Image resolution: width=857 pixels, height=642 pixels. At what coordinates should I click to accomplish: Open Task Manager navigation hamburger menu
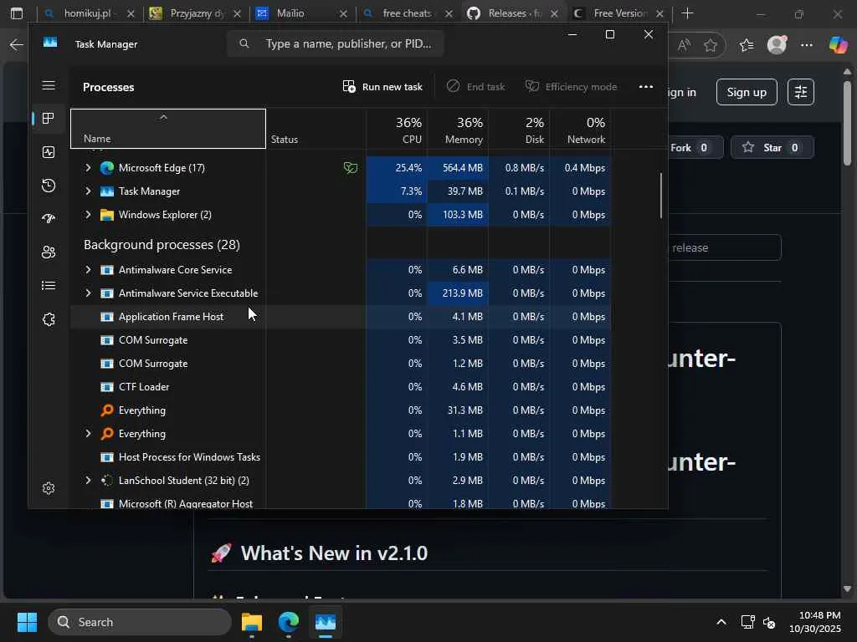point(48,85)
